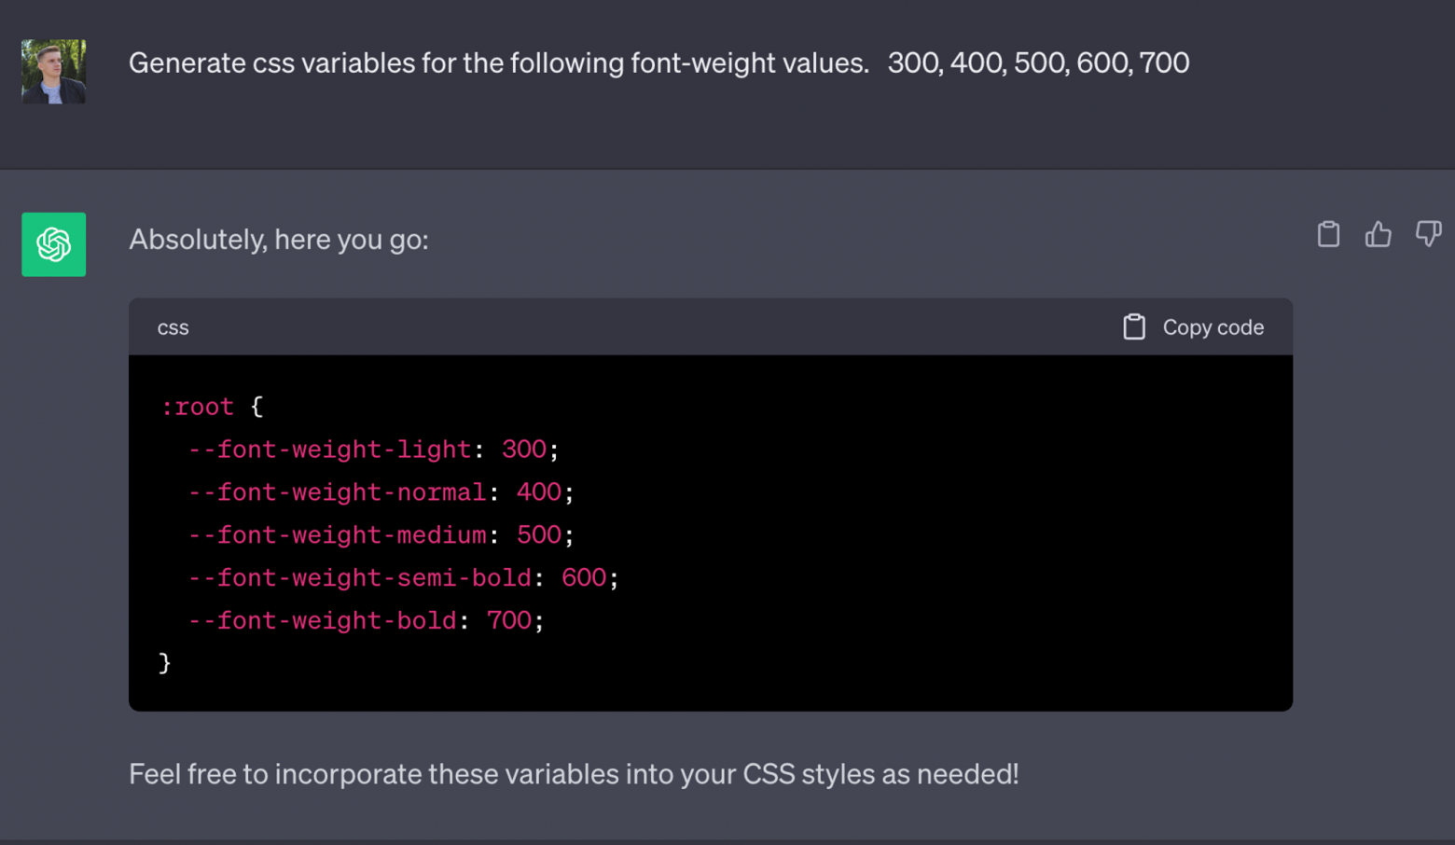1455x845 pixels.
Task: Click the :root selector line
Action: (213, 407)
